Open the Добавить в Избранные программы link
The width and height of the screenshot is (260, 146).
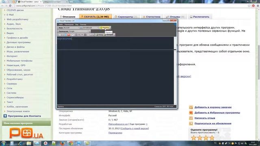click(x=217, y=113)
